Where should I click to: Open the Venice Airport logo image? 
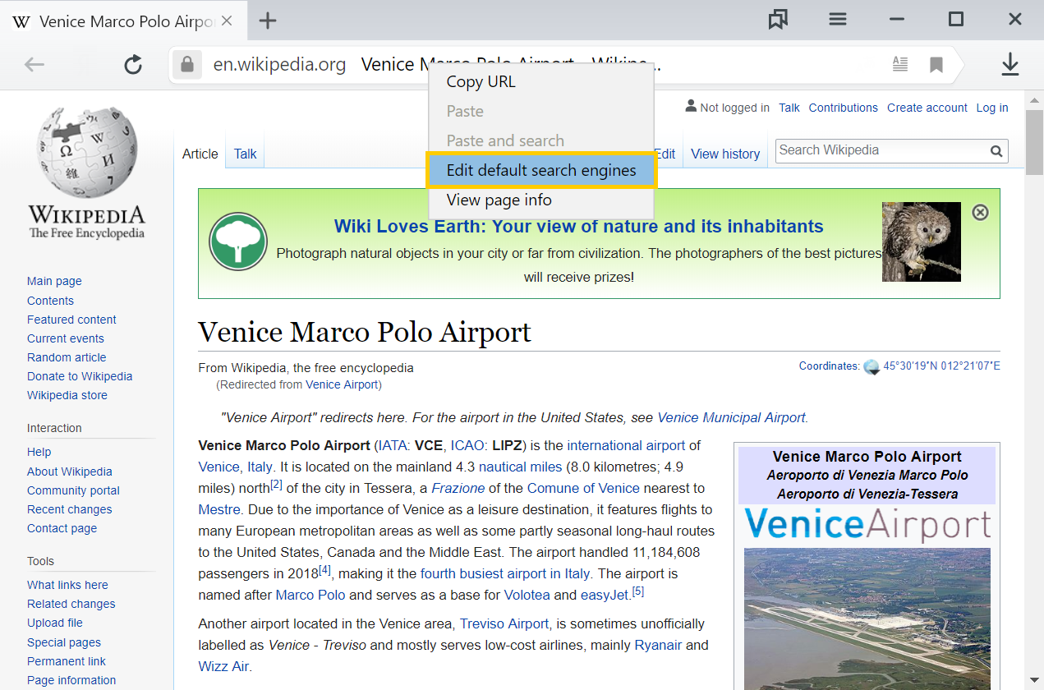[867, 524]
